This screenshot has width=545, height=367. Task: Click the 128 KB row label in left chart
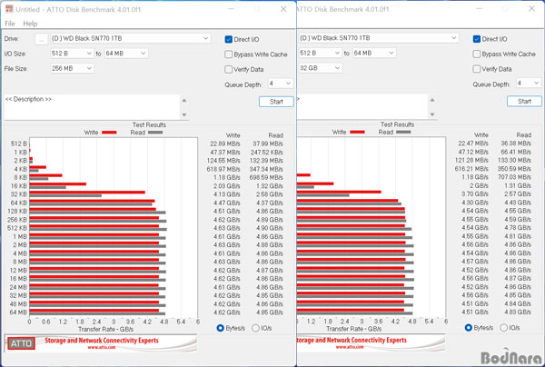tap(17, 212)
